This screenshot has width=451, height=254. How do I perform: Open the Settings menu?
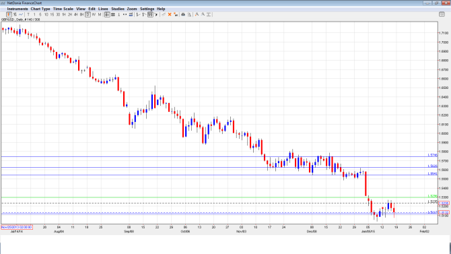pyautogui.click(x=147, y=9)
